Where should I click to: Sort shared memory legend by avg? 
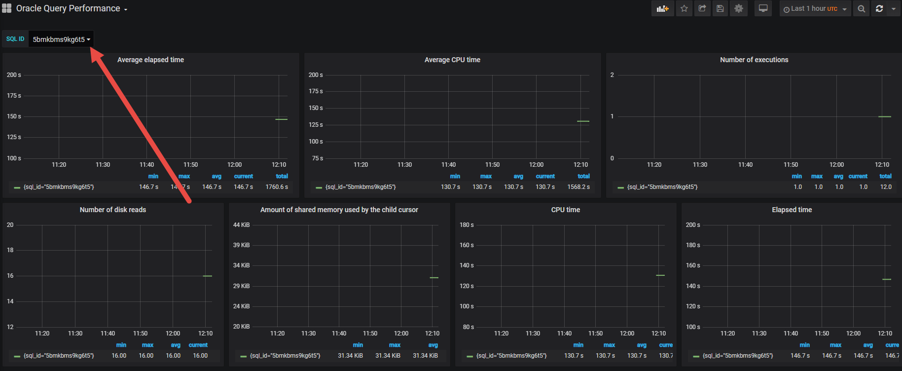pyautogui.click(x=433, y=345)
